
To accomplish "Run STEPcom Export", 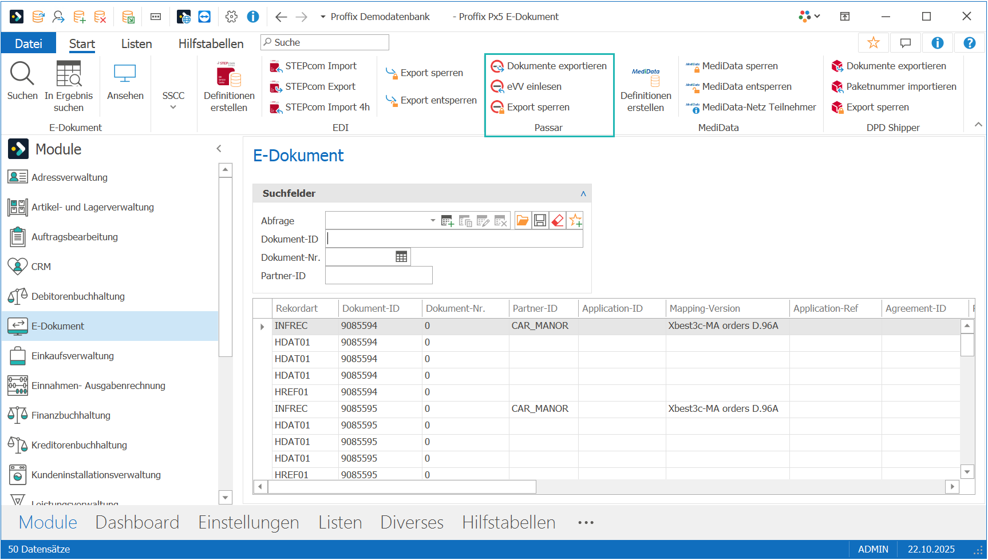I will click(313, 87).
